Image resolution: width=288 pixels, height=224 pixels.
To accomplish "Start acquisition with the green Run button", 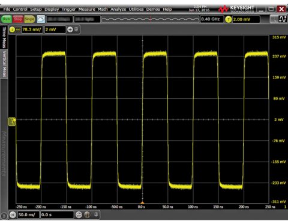I will pos(7,19).
